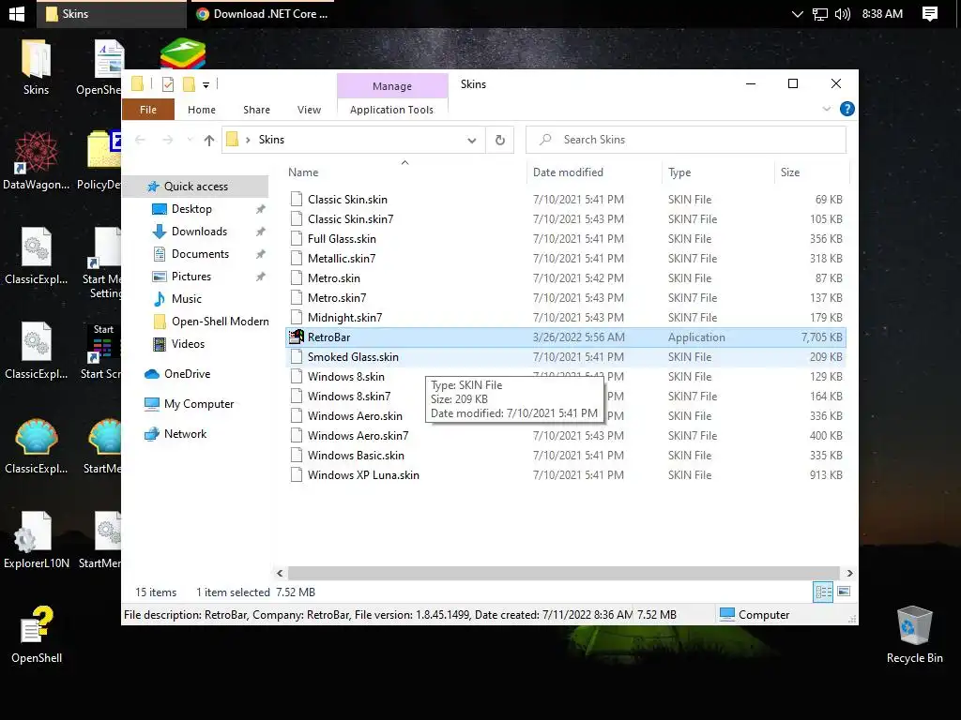Screen dimensions: 961x720
Task: Switch to large thumbnails view icon
Action: point(844,592)
